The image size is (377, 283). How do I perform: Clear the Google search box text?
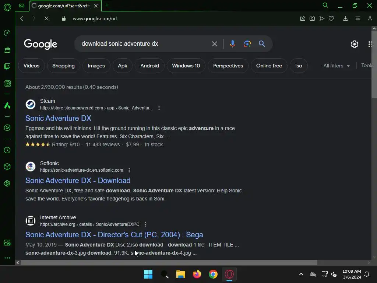tap(215, 44)
